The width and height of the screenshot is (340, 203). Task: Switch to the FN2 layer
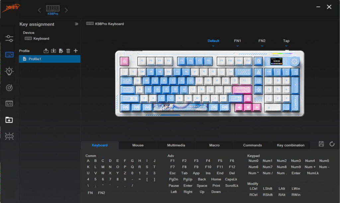point(262,41)
